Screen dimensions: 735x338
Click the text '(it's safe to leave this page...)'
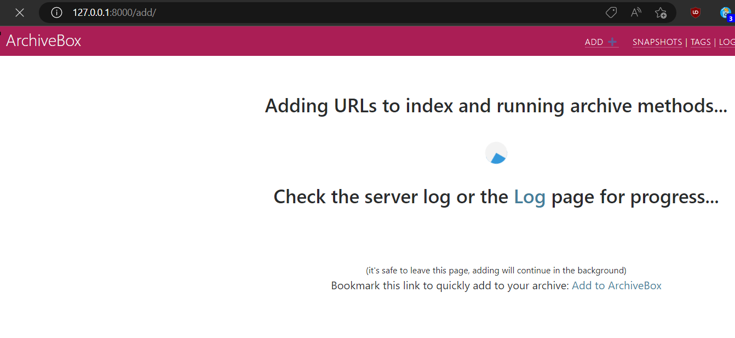point(496,270)
